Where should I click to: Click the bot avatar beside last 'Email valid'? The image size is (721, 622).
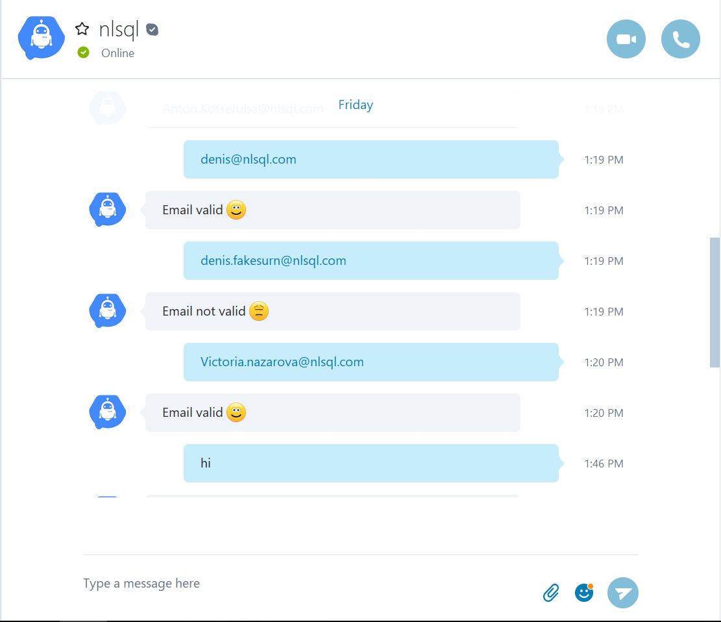pyautogui.click(x=108, y=412)
